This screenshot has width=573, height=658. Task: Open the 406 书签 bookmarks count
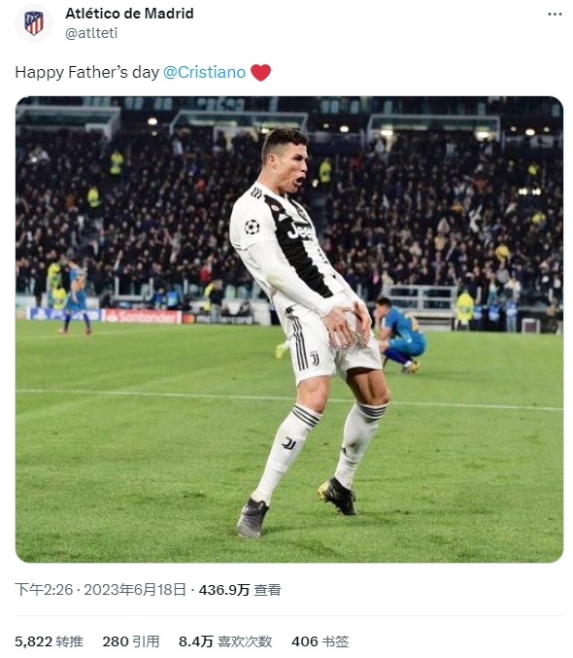pyautogui.click(x=320, y=641)
